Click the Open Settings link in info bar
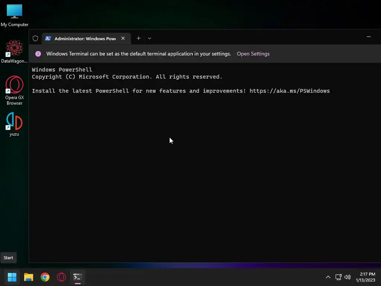Image resolution: width=381 pixels, height=286 pixels. (253, 54)
